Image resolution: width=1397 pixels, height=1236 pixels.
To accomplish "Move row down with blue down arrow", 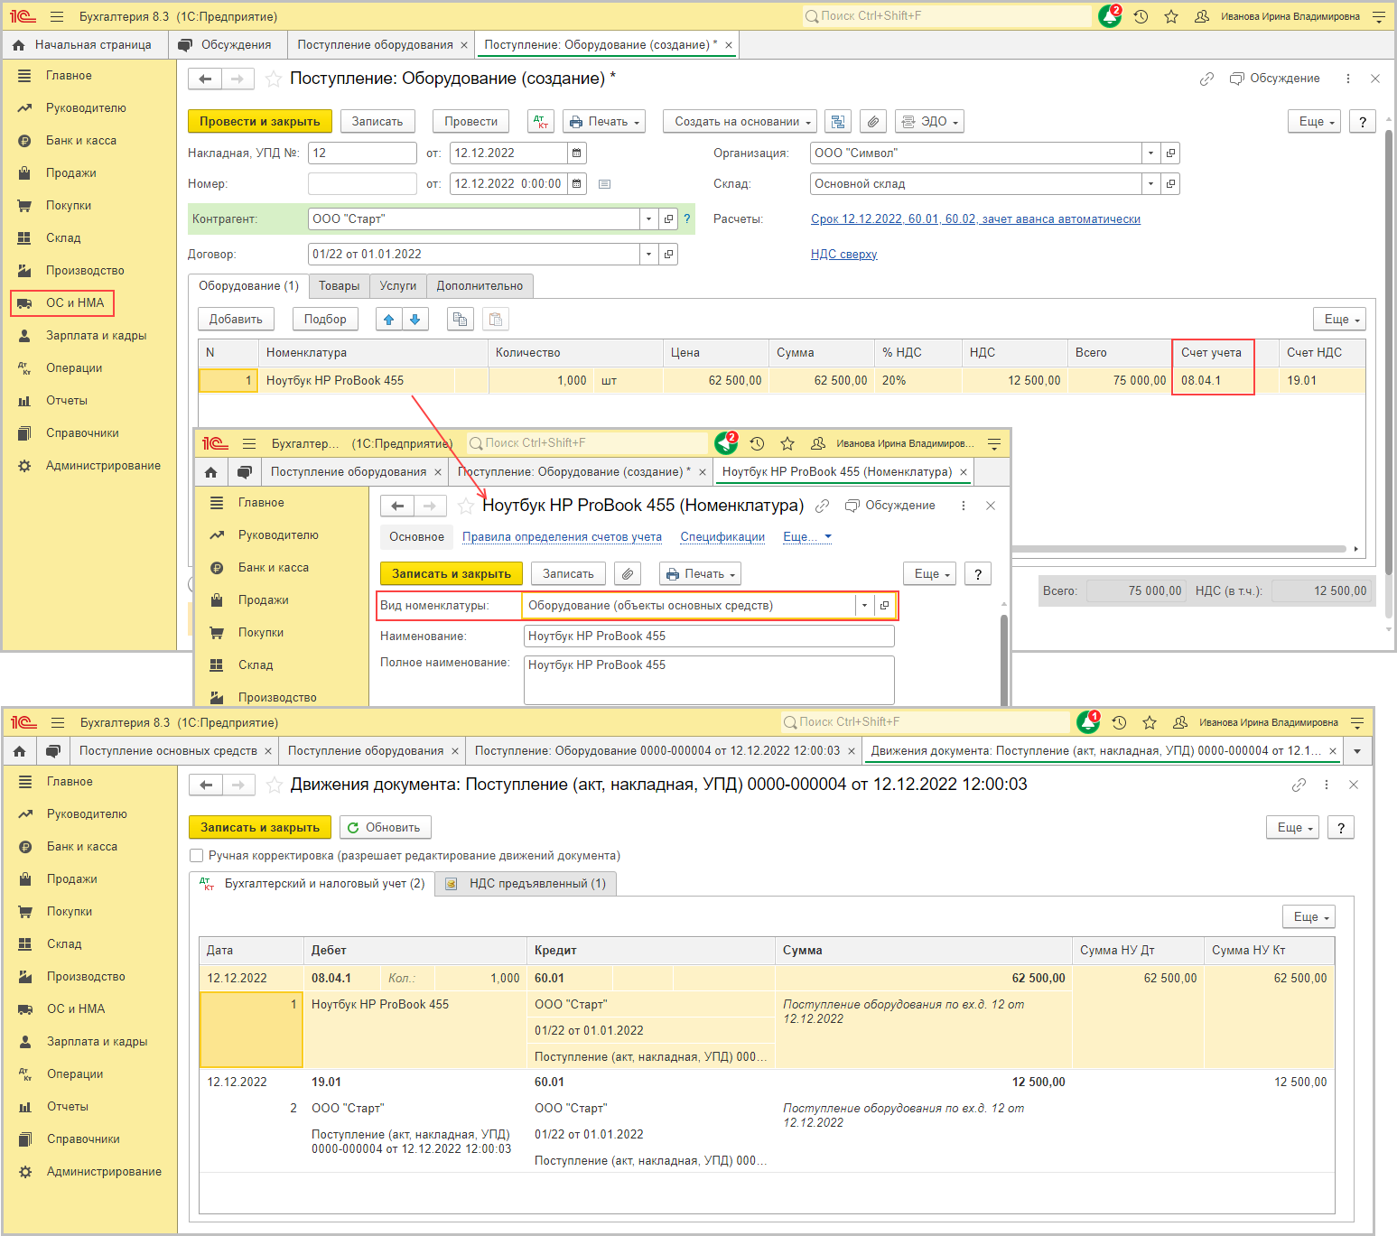I will (x=415, y=319).
